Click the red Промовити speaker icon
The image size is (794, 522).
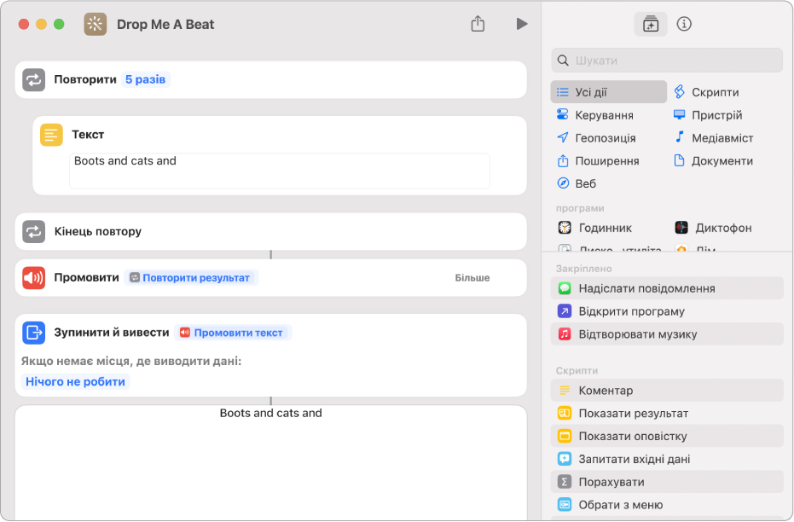point(34,278)
